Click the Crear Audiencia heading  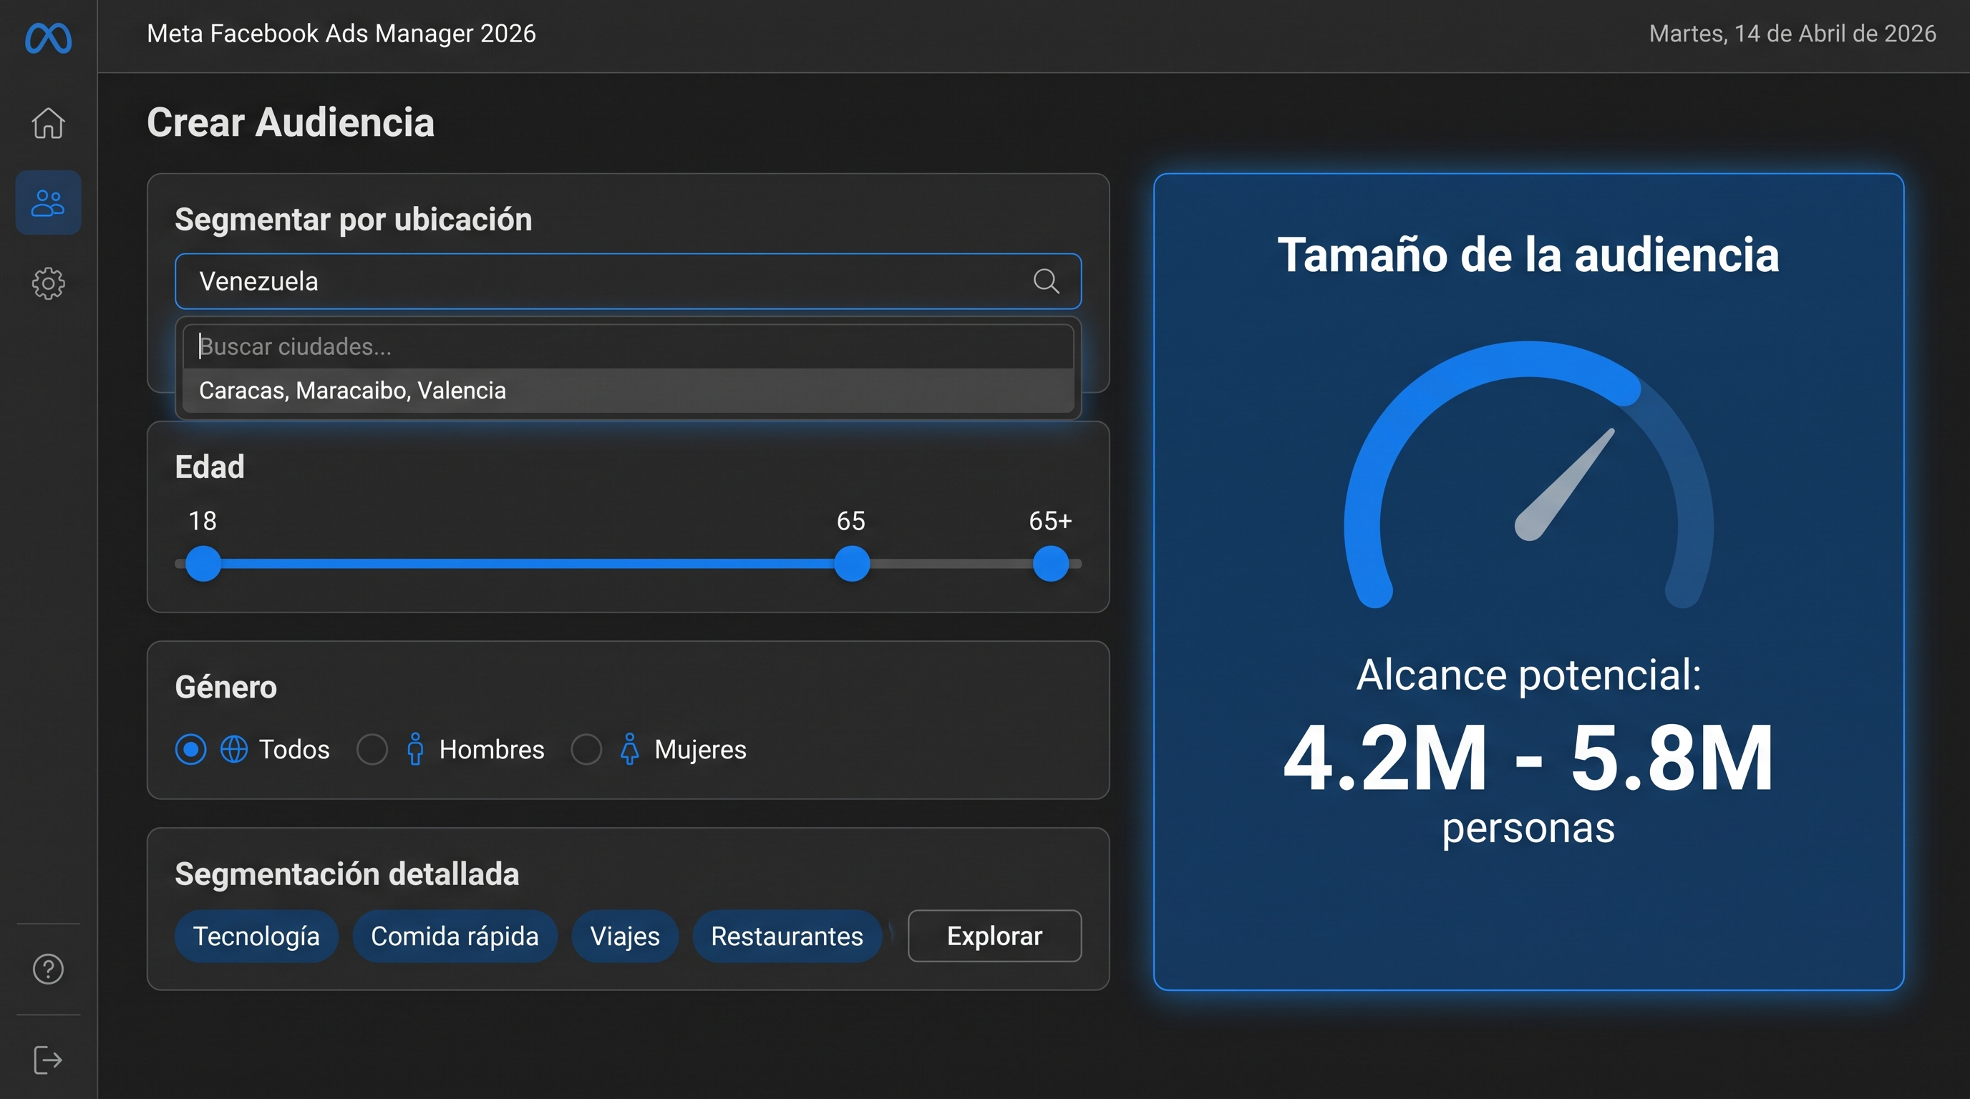click(291, 122)
